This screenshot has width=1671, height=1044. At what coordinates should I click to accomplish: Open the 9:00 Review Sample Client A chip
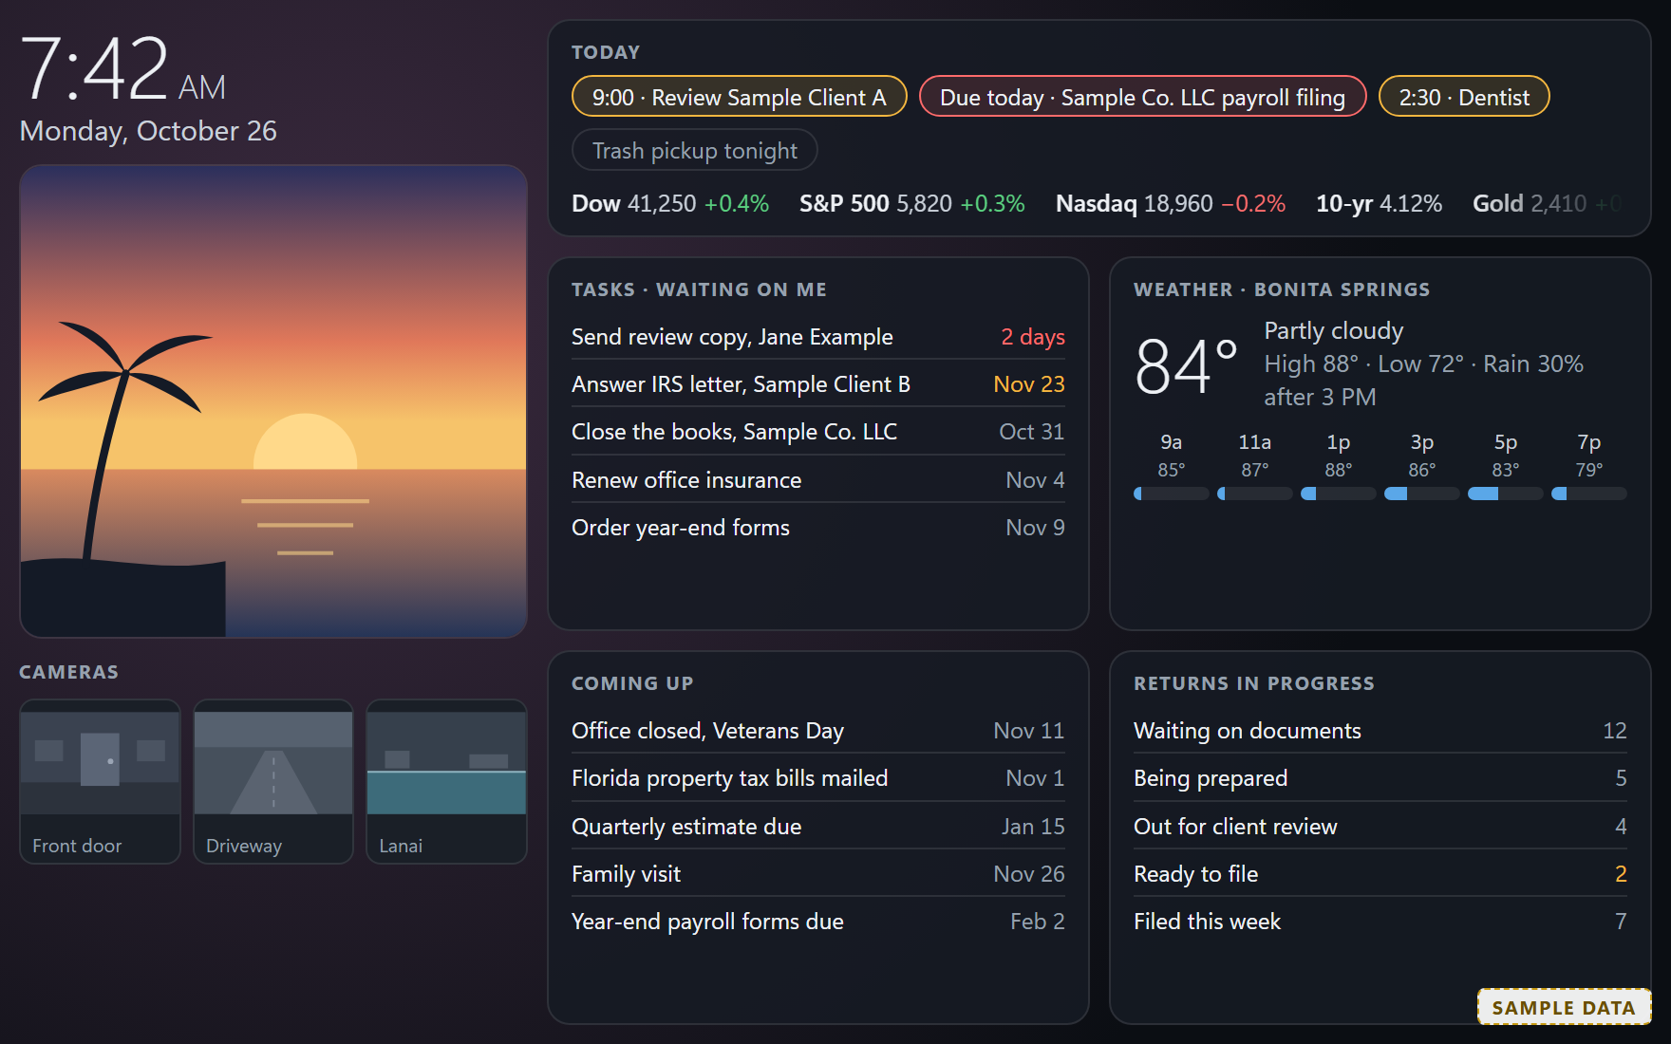point(739,97)
